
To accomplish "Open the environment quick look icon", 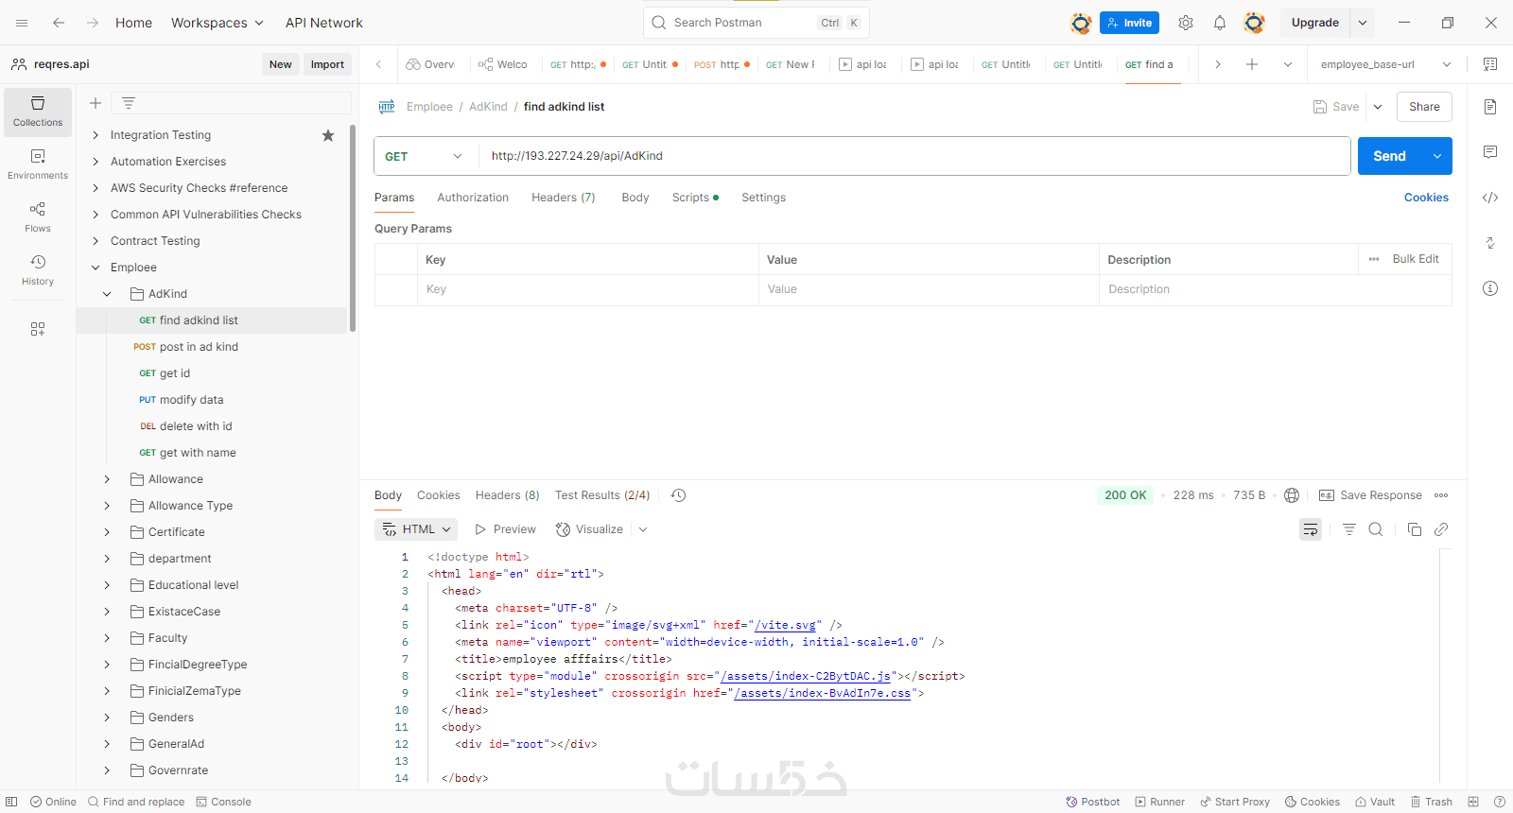I will click(x=1490, y=64).
